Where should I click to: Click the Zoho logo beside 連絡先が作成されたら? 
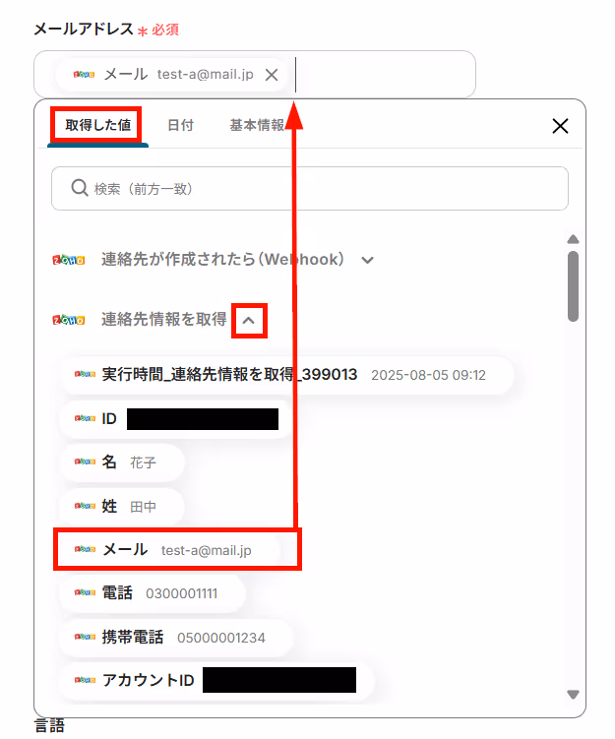pos(69,260)
